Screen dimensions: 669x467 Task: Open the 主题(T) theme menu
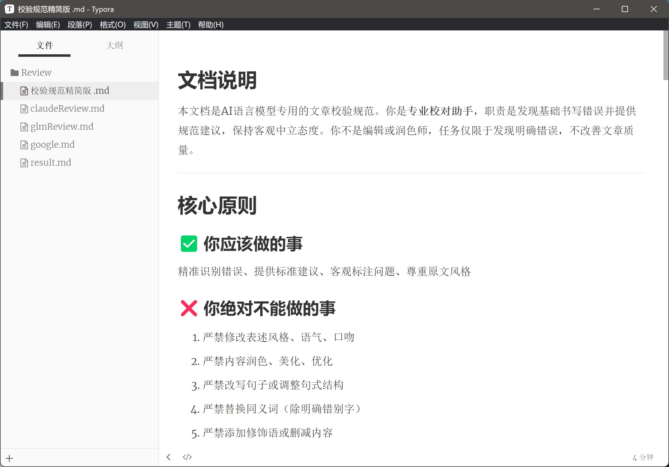click(178, 25)
